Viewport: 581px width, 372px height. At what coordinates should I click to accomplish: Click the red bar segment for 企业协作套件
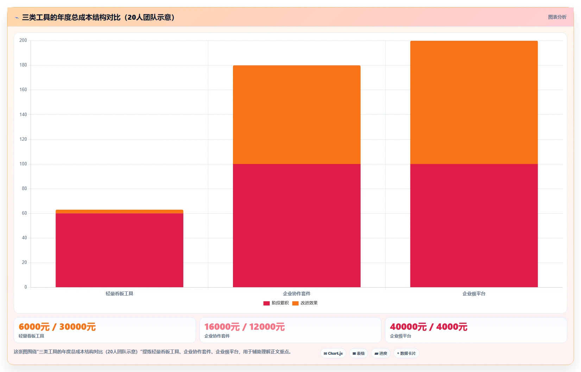tap(297, 226)
